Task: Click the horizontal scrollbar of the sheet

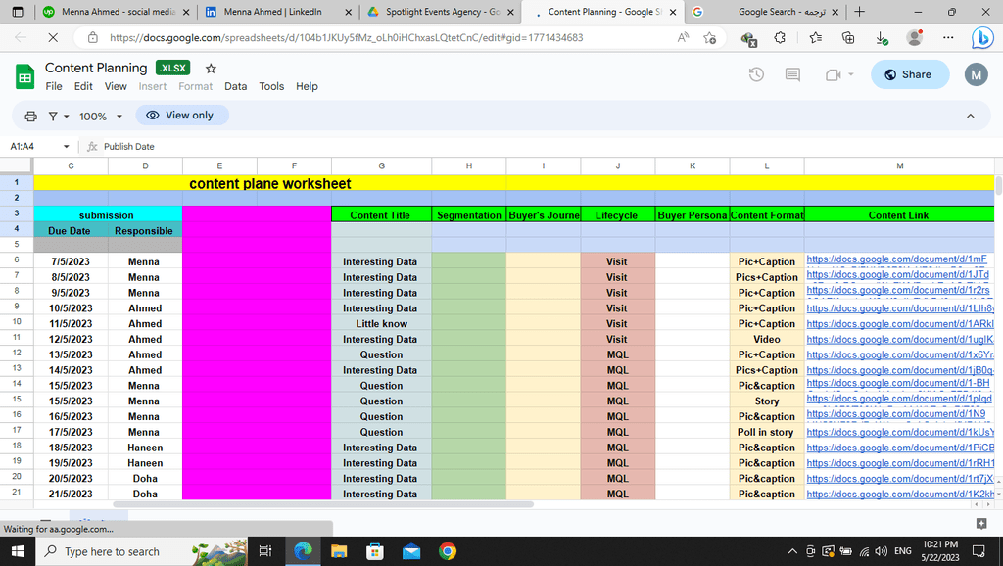Action: 323,504
